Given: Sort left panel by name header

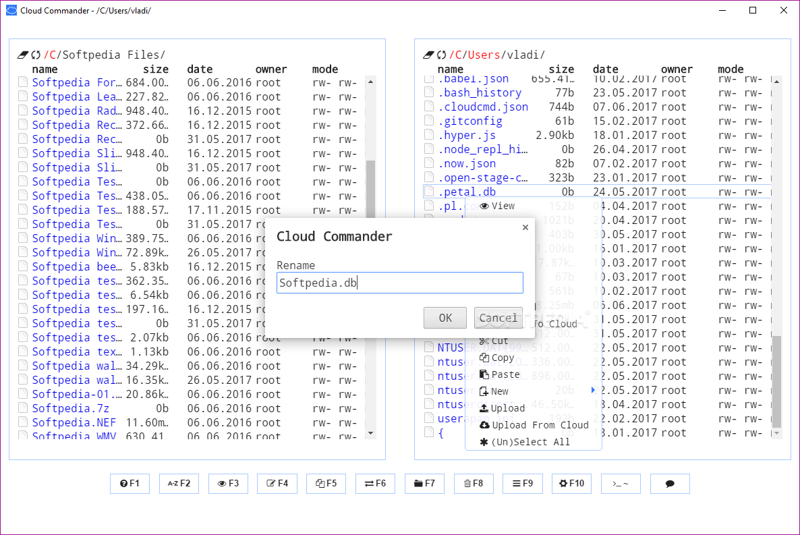Looking at the screenshot, I should pyautogui.click(x=45, y=69).
